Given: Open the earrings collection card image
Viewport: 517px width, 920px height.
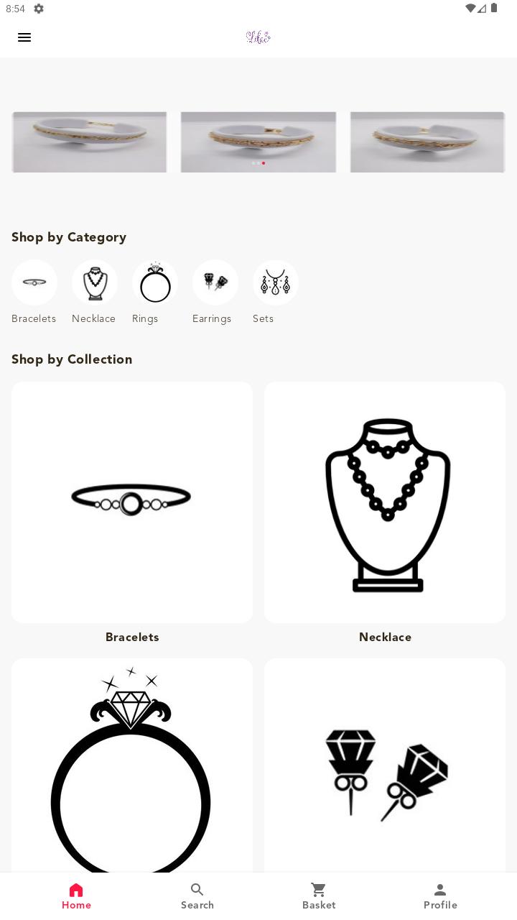Looking at the screenshot, I should pos(385,765).
